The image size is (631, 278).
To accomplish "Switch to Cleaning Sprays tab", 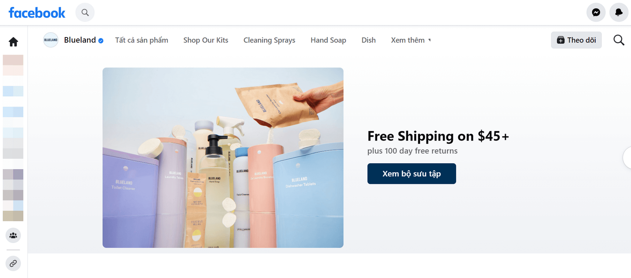I will pyautogui.click(x=269, y=40).
